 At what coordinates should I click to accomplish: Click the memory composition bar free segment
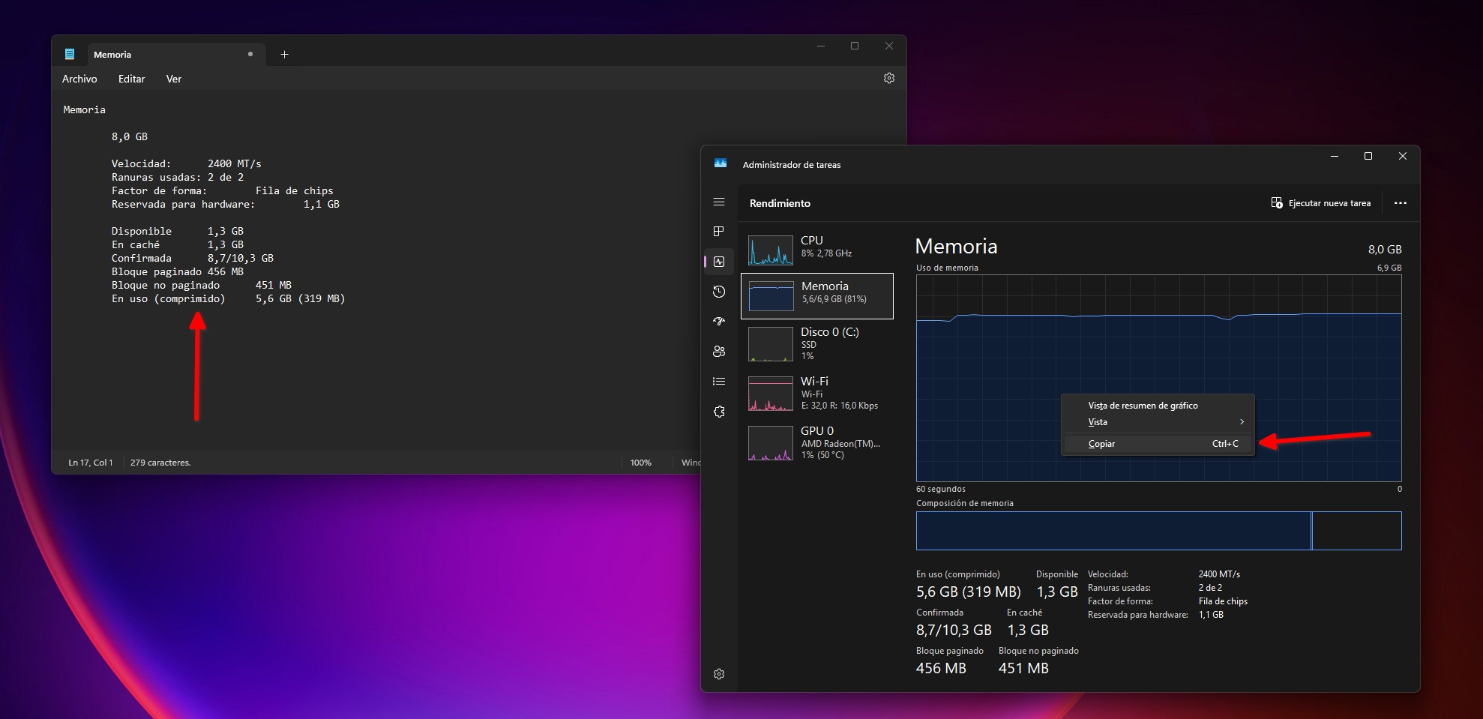(1357, 531)
